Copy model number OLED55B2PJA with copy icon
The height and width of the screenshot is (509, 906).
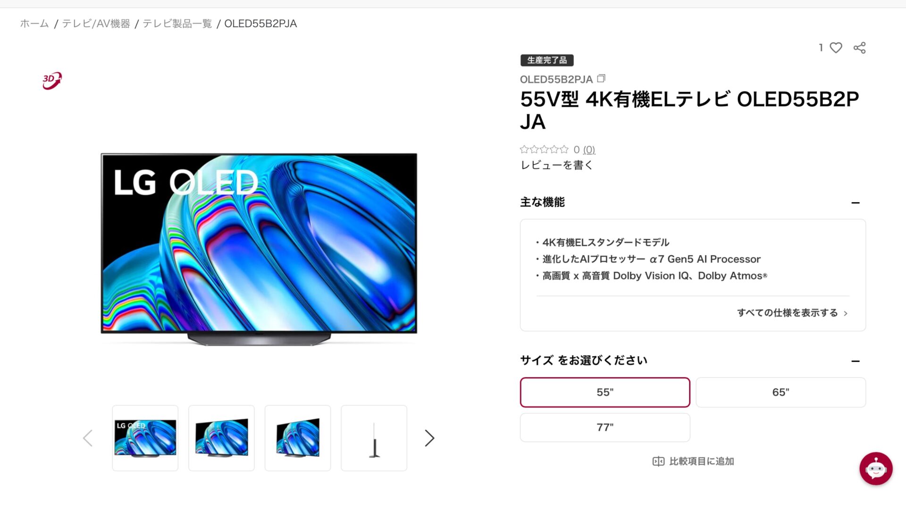(601, 79)
